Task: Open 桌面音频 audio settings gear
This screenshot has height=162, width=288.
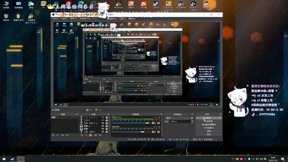Action: (158, 132)
